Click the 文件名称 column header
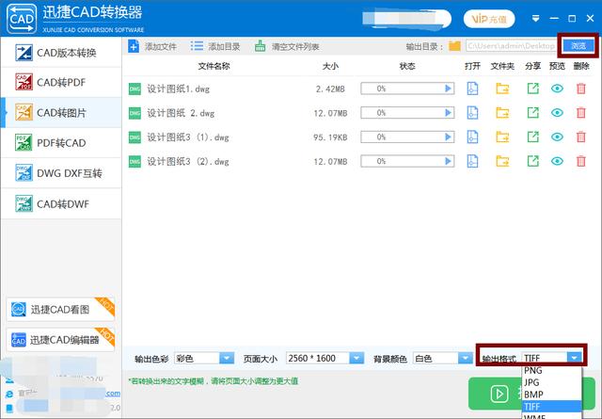This screenshot has height=419, width=602. click(x=214, y=66)
